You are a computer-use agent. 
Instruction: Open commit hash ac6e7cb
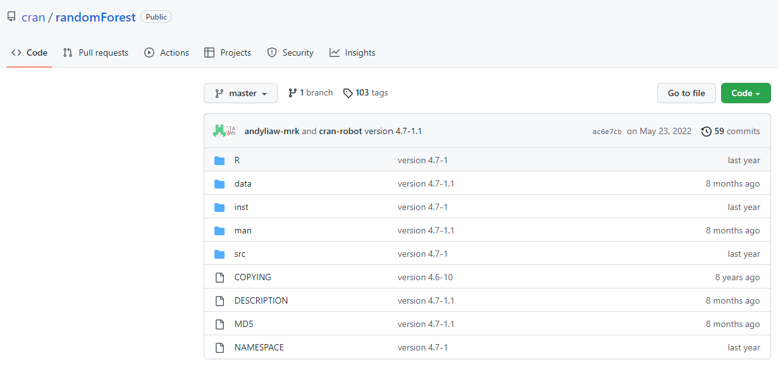point(607,132)
